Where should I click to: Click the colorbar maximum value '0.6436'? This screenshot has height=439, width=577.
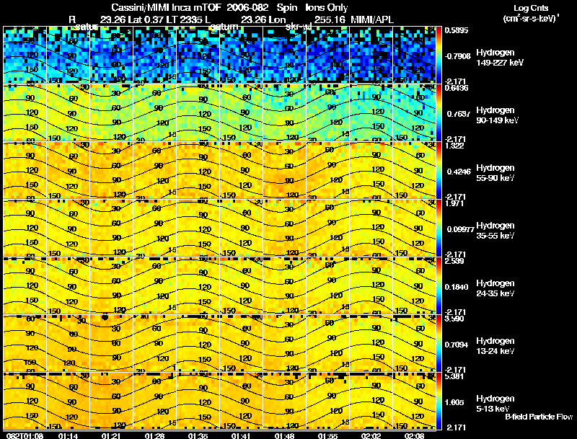[457, 88]
